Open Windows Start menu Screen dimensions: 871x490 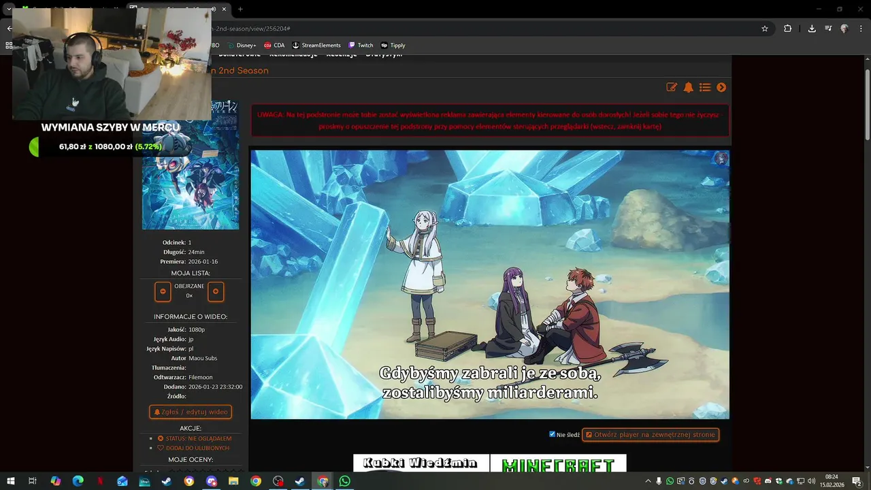(x=10, y=481)
